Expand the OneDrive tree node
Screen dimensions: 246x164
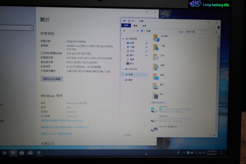(123, 69)
